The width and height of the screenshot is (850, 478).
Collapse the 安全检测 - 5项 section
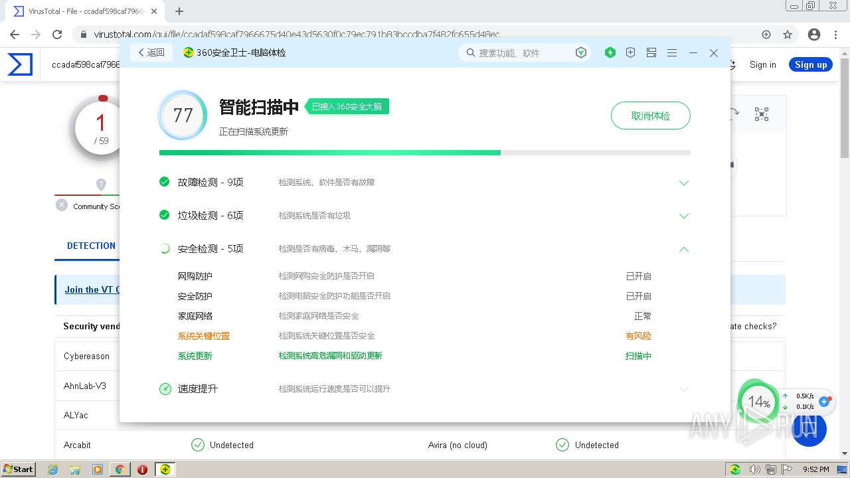[684, 249]
